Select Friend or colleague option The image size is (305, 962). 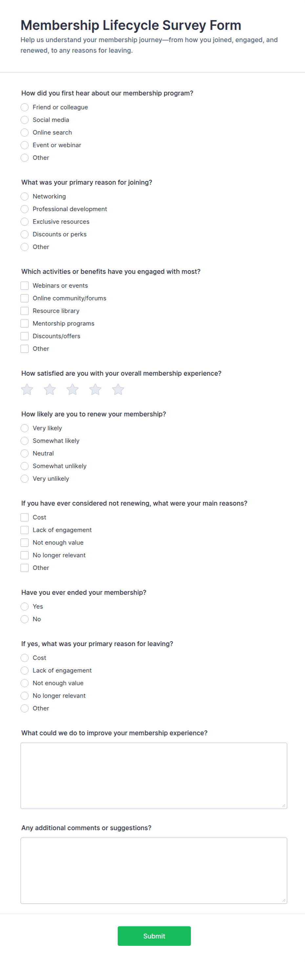tap(25, 107)
